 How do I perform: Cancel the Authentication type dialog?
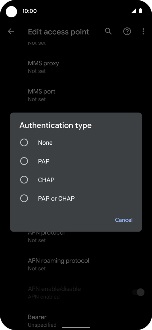124,220
